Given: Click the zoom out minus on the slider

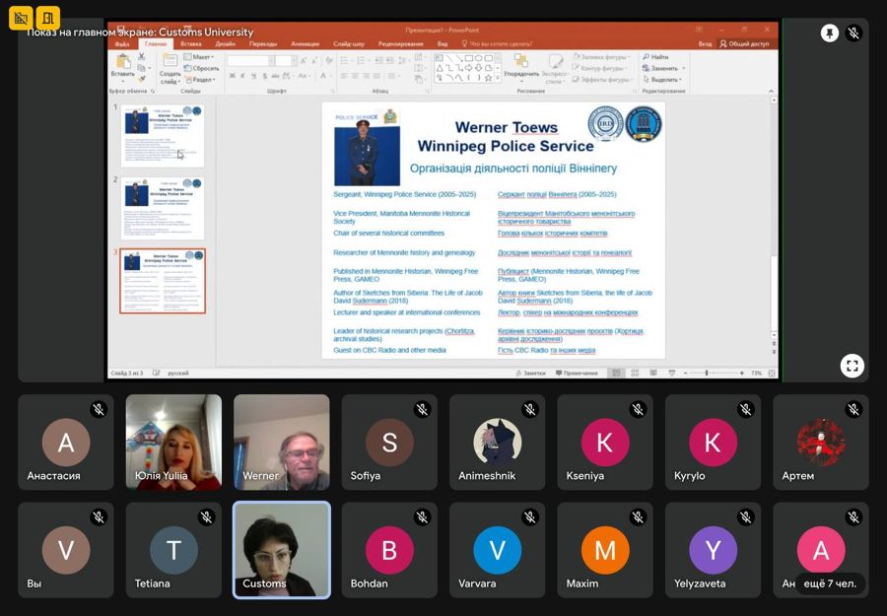Looking at the screenshot, I should click(x=685, y=373).
